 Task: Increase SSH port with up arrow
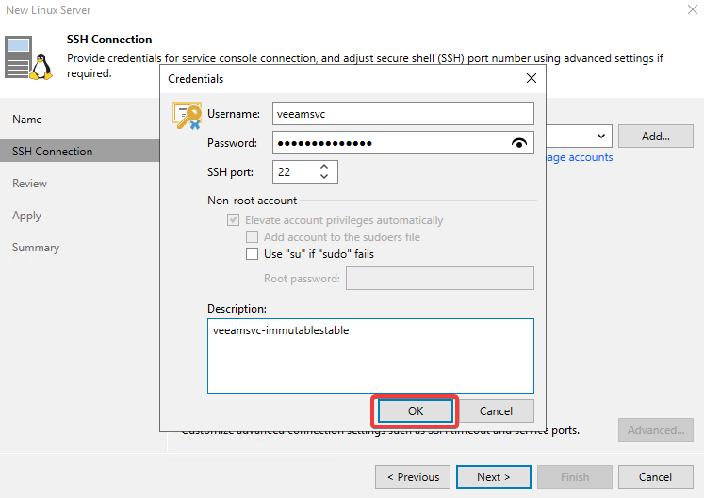point(324,167)
